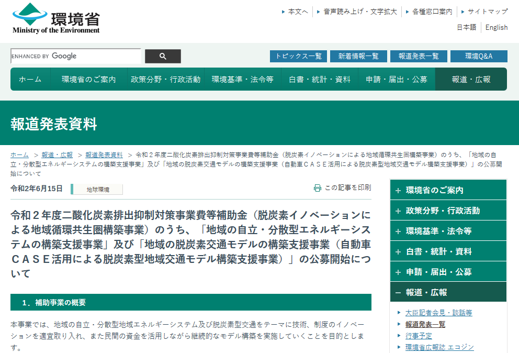The width and height of the screenshot is (519, 353).
Task: Open the サイトマップ link in header
Action: [487, 12]
